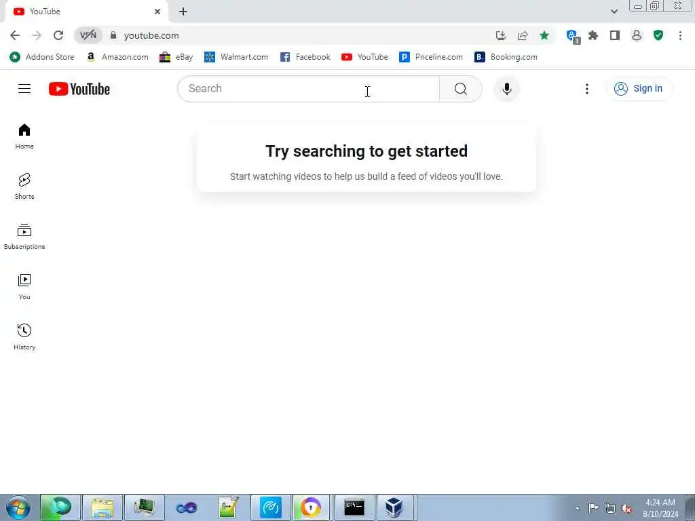This screenshot has width=695, height=521.
Task: Click the youtube.com address bar
Action: coord(151,35)
